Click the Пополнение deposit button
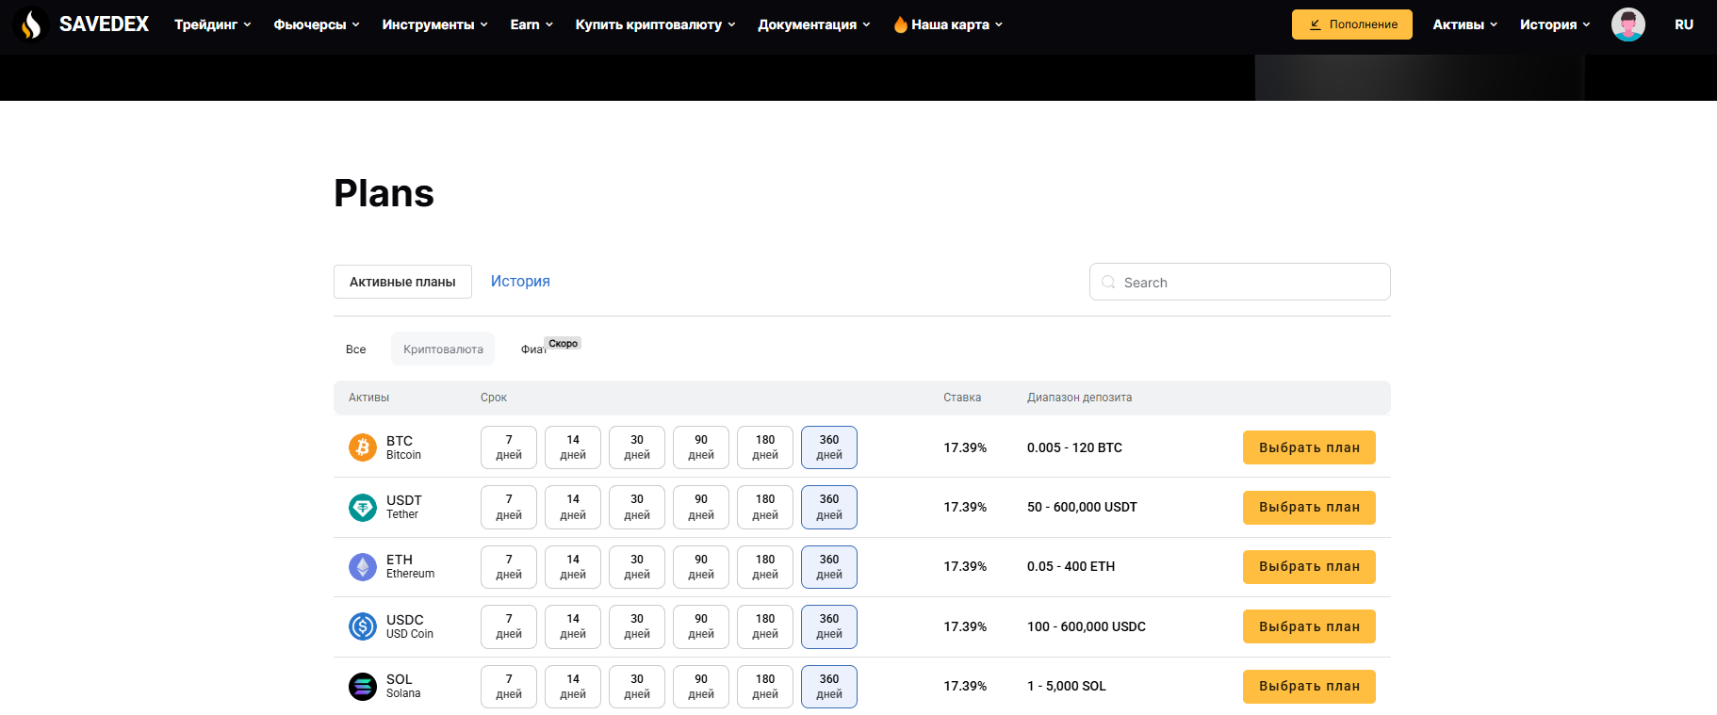The image size is (1717, 715). [1351, 24]
